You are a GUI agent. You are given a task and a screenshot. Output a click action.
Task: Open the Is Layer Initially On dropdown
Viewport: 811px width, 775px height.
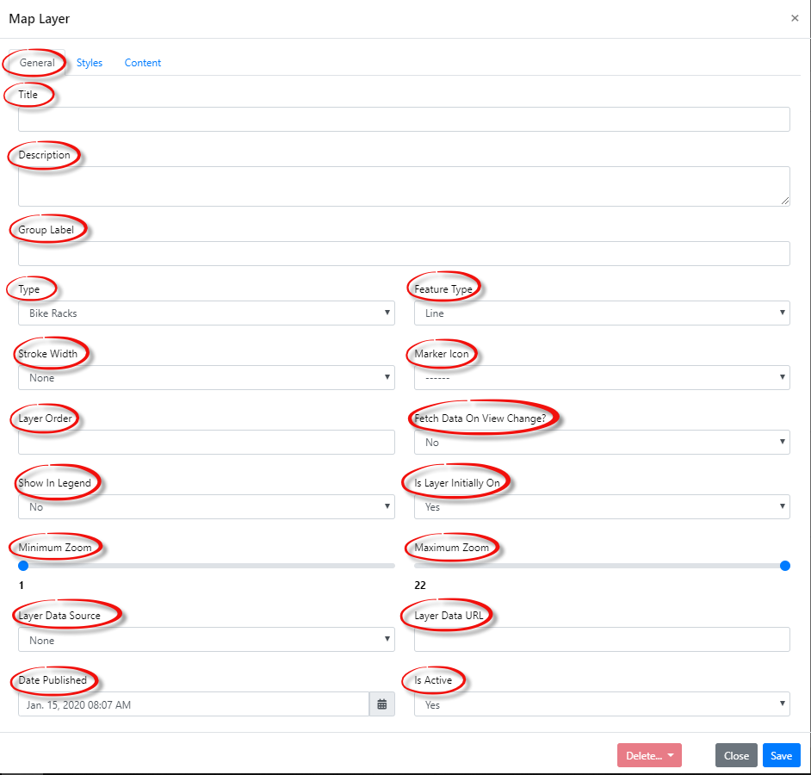(602, 507)
